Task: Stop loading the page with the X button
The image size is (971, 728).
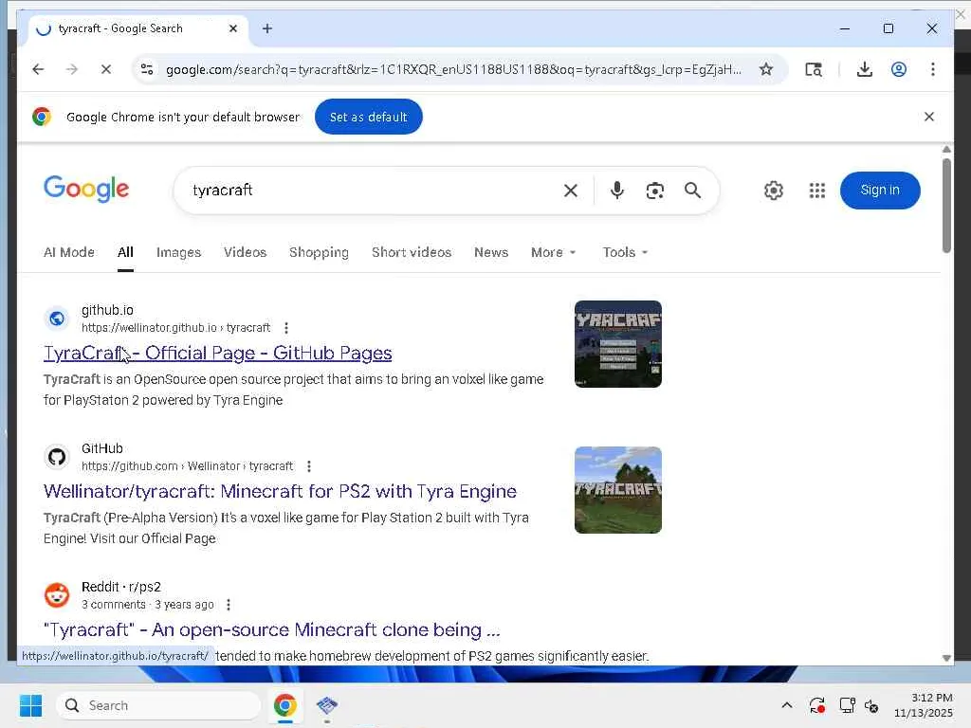Action: (x=106, y=69)
